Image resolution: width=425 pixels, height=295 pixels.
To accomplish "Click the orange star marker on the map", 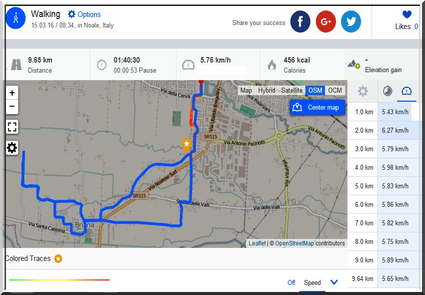I will tap(186, 145).
